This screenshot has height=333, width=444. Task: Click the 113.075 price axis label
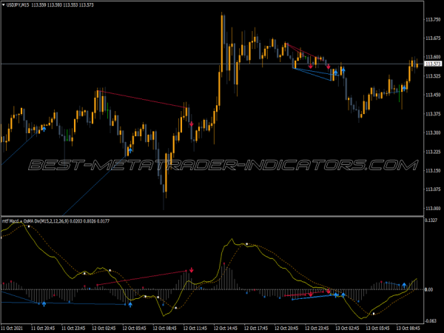point(433,189)
